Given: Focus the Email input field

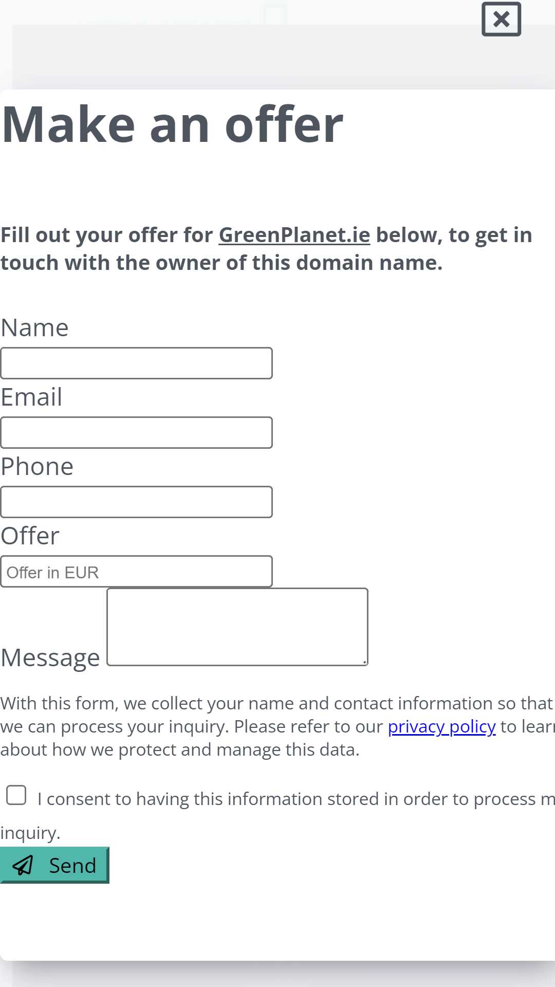Looking at the screenshot, I should point(136,433).
